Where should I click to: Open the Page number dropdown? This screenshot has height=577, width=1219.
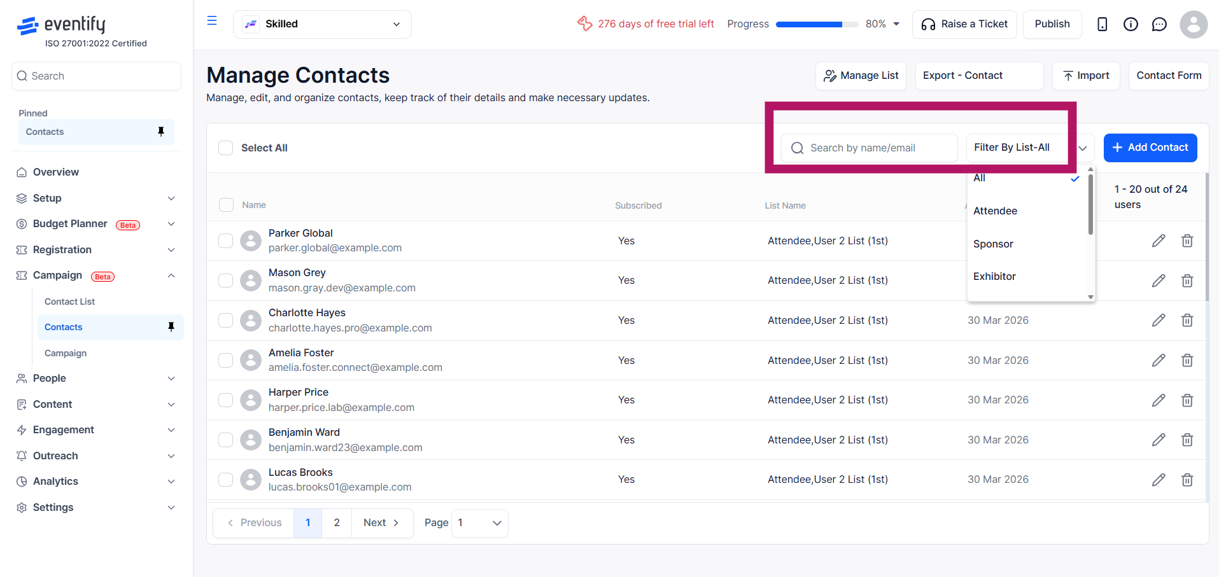tap(479, 523)
